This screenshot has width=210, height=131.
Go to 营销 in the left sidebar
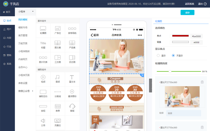coord(7,55)
